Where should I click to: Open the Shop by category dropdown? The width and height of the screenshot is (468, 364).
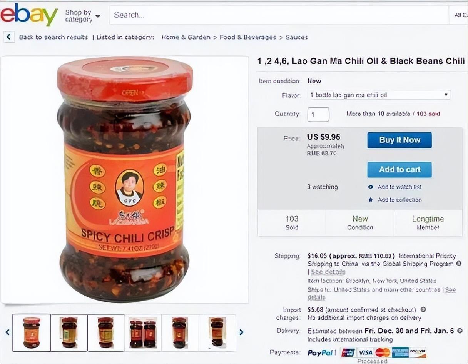[x=82, y=16]
